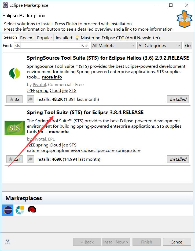The width and height of the screenshot is (195, 251).
Task: Click the Pivotal link in the EPL entry
Action: pos(39,139)
